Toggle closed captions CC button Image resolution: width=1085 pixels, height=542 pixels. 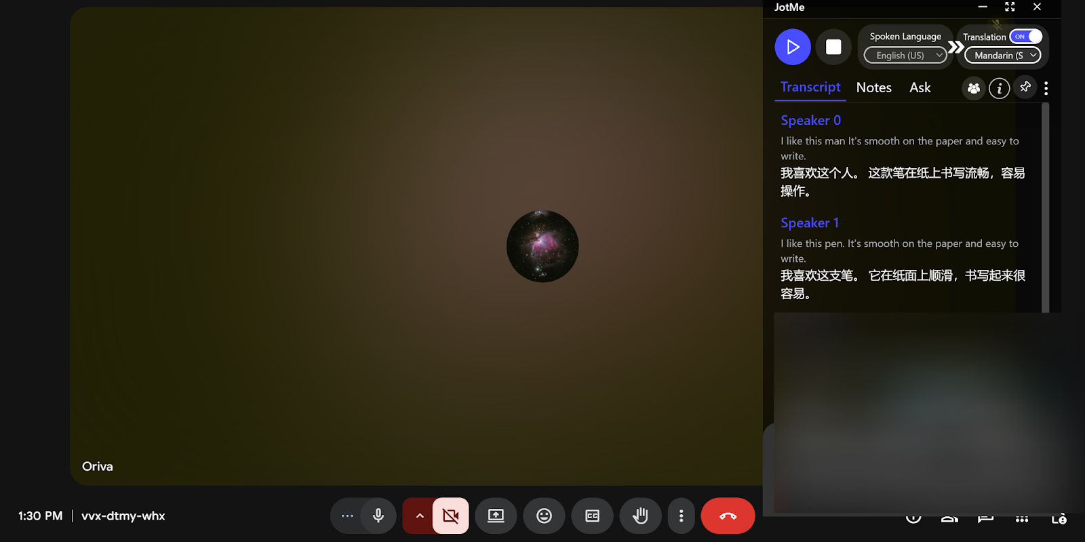[592, 516]
